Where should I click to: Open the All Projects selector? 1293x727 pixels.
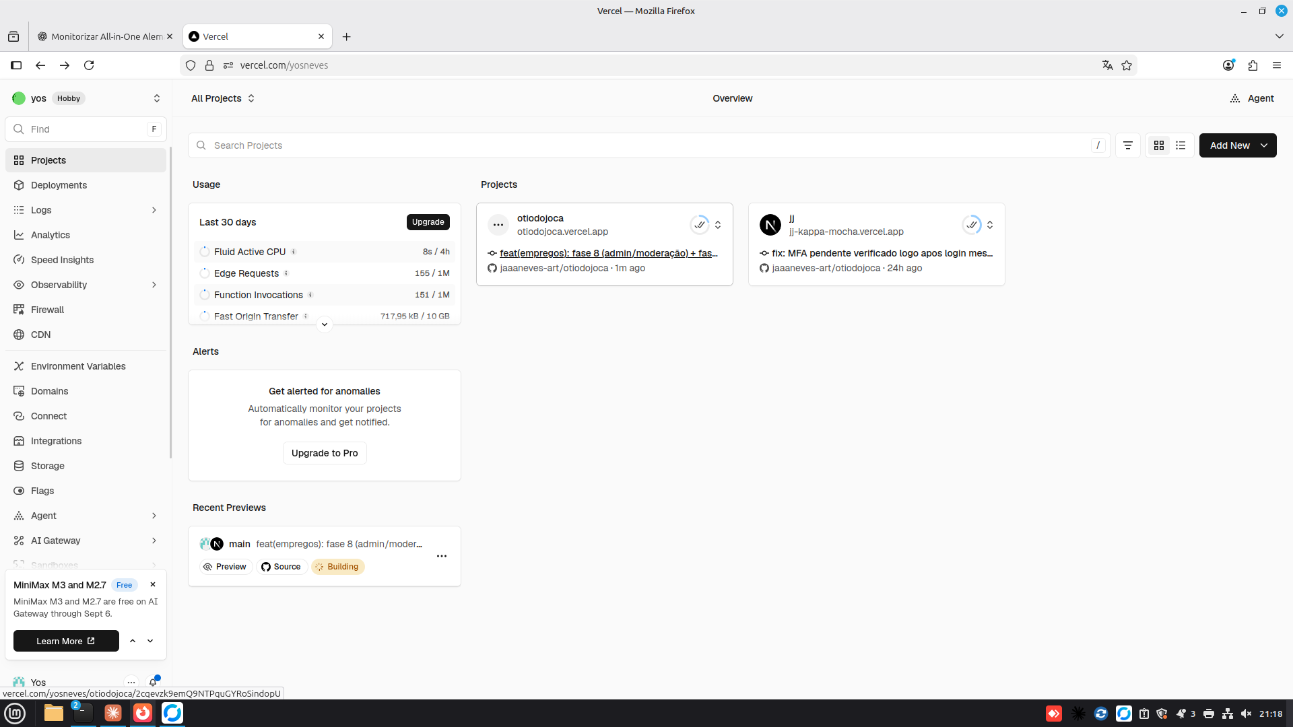tap(223, 98)
